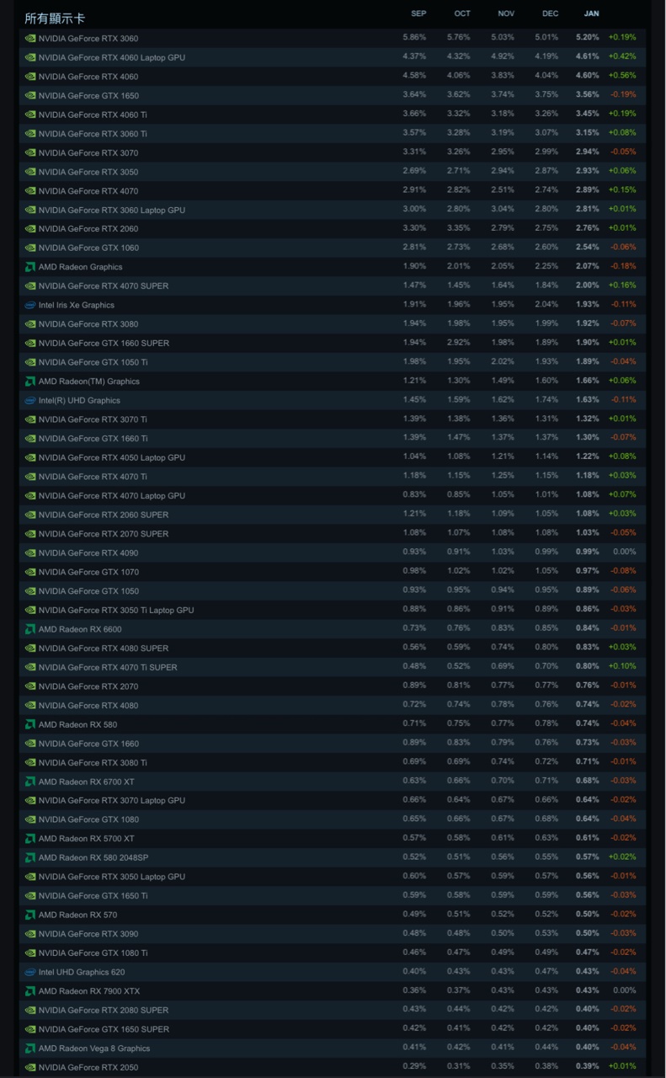
Task: Click AMD icon next to Radeon RX 6600
Action: (x=30, y=629)
